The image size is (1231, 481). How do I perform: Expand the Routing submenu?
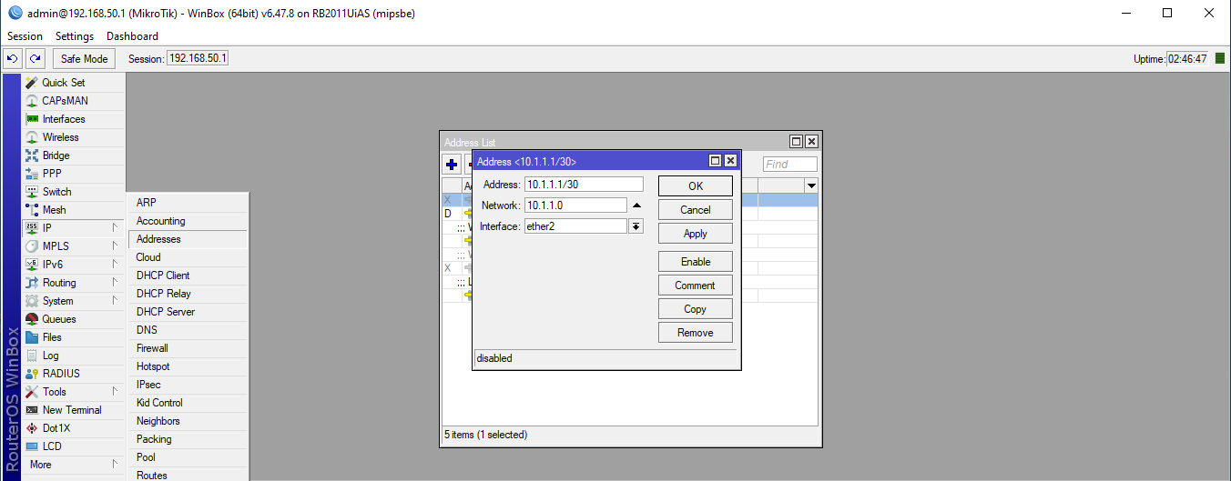point(73,283)
